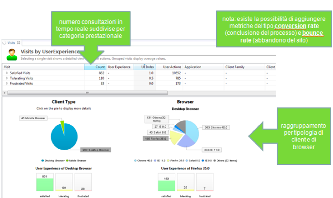Click the frustrated bar showing 28 for Desktop Browser
The width and height of the screenshot is (333, 198).
click(83, 190)
